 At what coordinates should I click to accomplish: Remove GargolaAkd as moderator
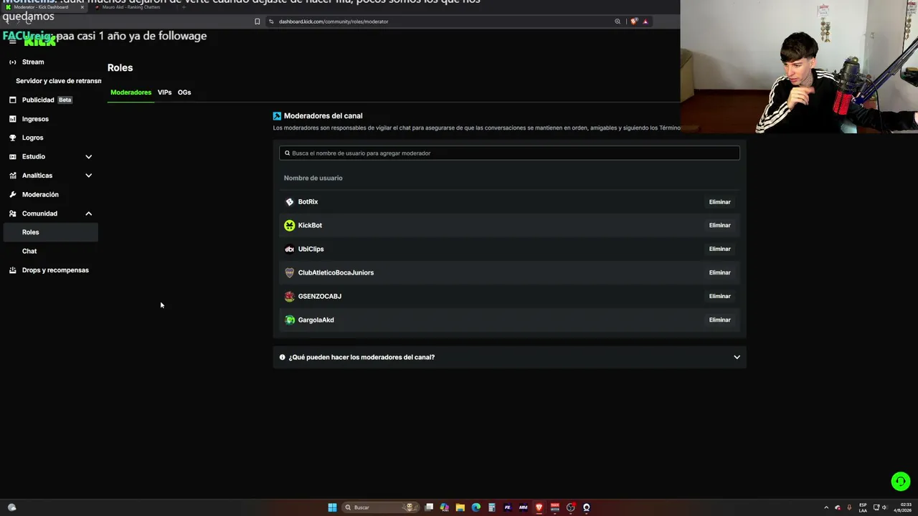720,320
